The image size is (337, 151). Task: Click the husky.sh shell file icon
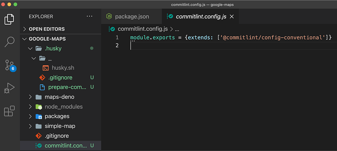click(46, 68)
